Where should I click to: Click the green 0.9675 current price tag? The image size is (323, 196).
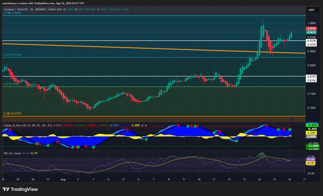[x=311, y=32]
